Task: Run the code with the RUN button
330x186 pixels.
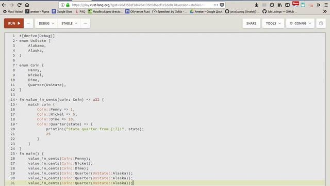Action: 14,23
